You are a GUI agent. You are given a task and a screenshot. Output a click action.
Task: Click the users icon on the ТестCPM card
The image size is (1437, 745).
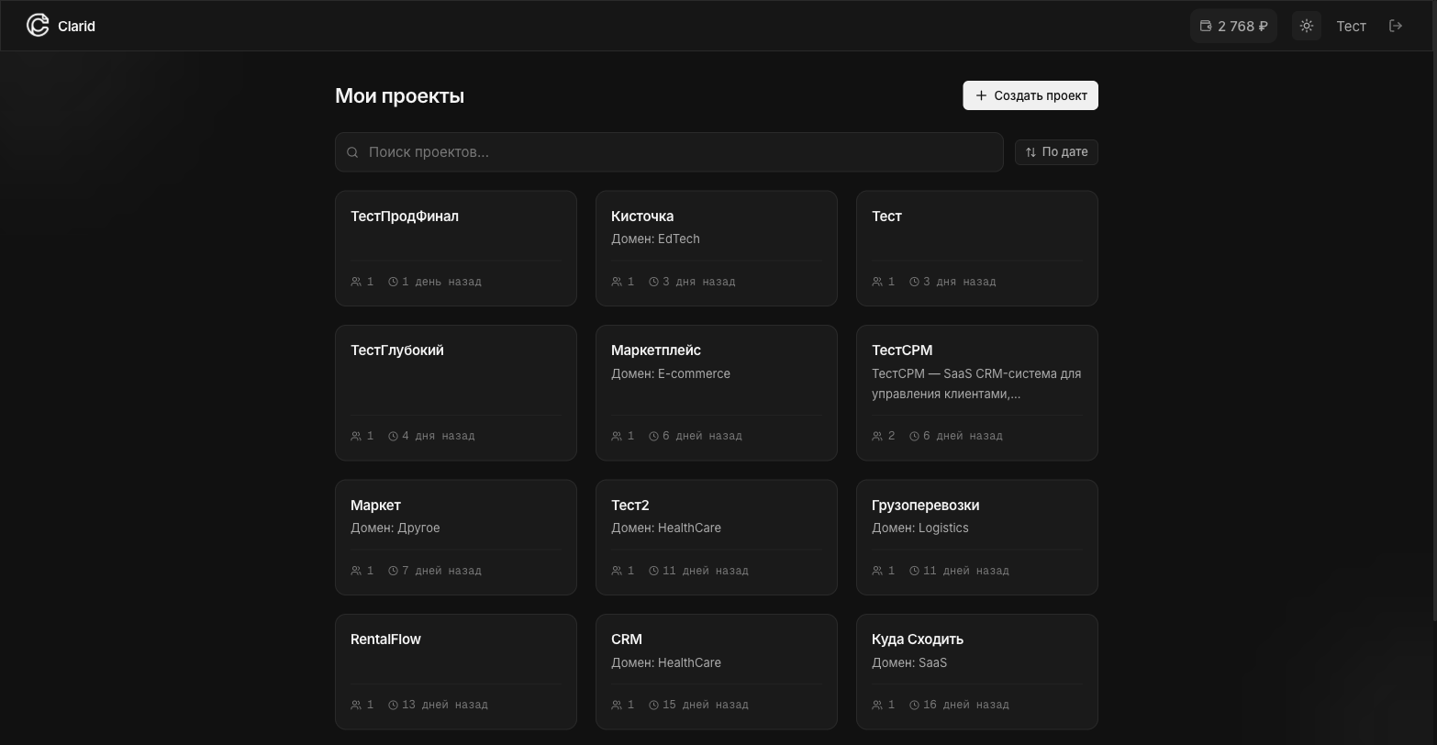coord(876,436)
